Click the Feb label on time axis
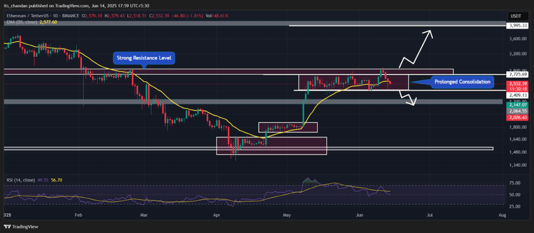 [x=79, y=215]
